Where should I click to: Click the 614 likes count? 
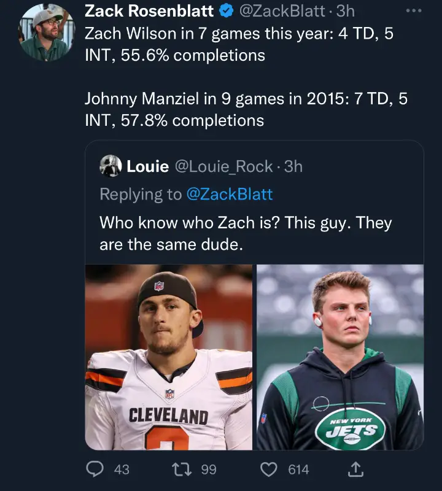pyautogui.click(x=298, y=470)
